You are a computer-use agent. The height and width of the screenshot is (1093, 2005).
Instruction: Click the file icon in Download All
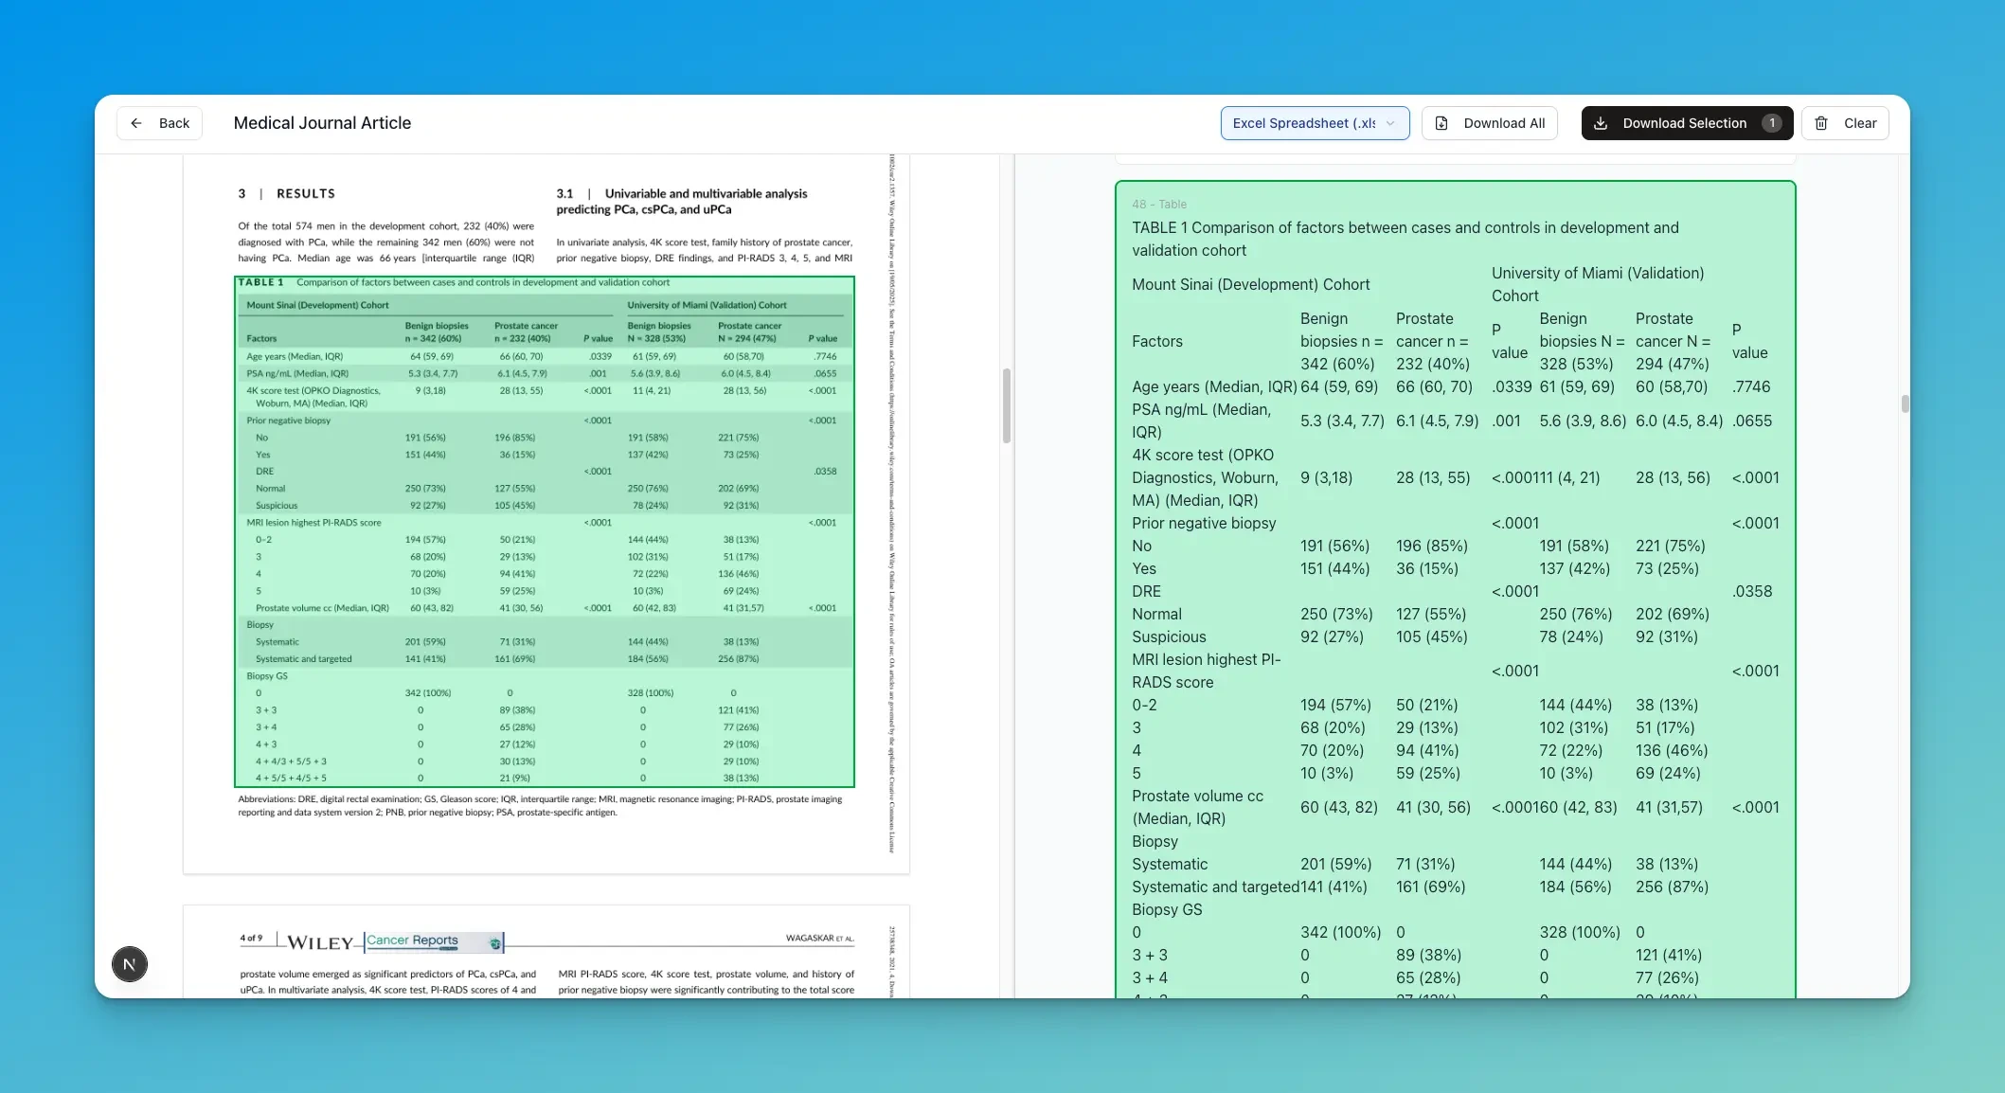pyautogui.click(x=1441, y=123)
